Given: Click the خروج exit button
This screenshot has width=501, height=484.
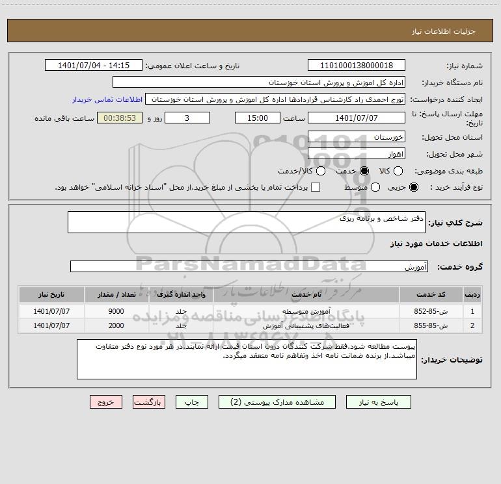Looking at the screenshot, I should [x=106, y=402].
